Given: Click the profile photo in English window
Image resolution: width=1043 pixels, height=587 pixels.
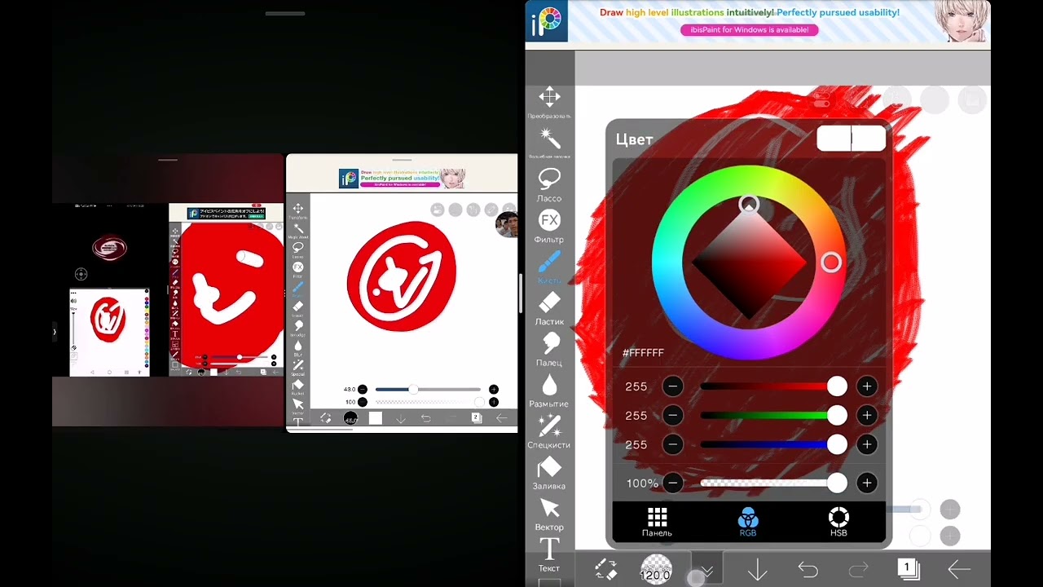Looking at the screenshot, I should click(507, 224).
